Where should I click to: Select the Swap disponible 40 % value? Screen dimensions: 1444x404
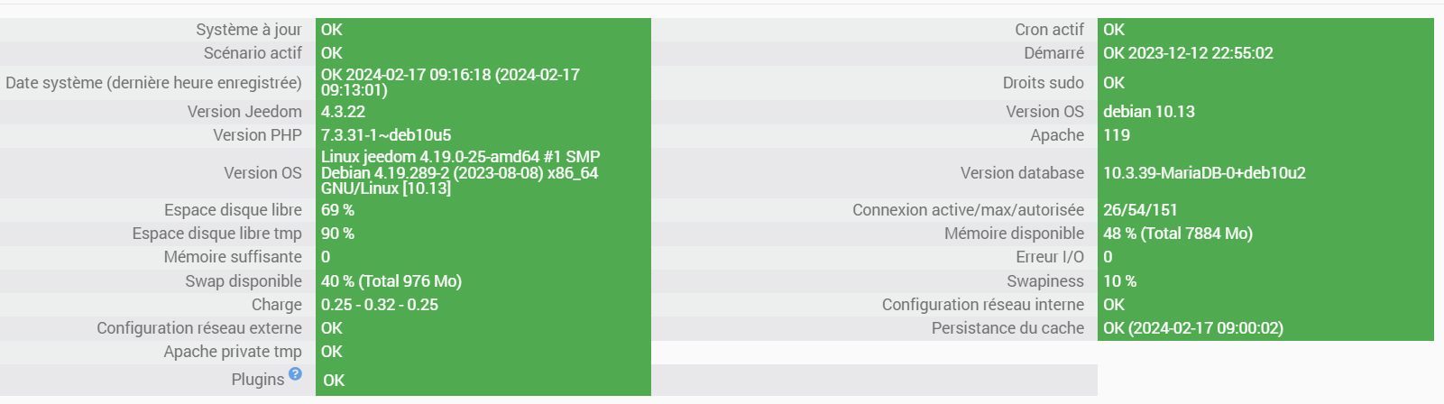point(391,281)
